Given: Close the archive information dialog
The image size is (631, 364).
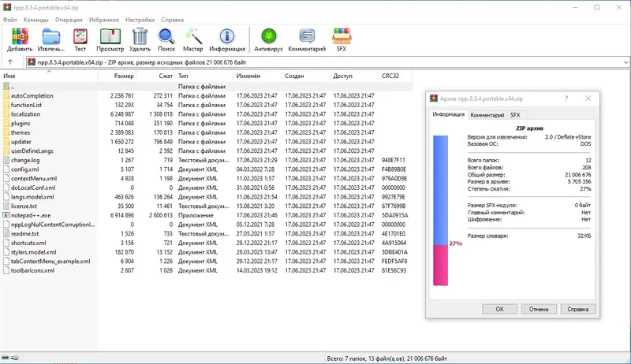Looking at the screenshot, I should coord(588,98).
